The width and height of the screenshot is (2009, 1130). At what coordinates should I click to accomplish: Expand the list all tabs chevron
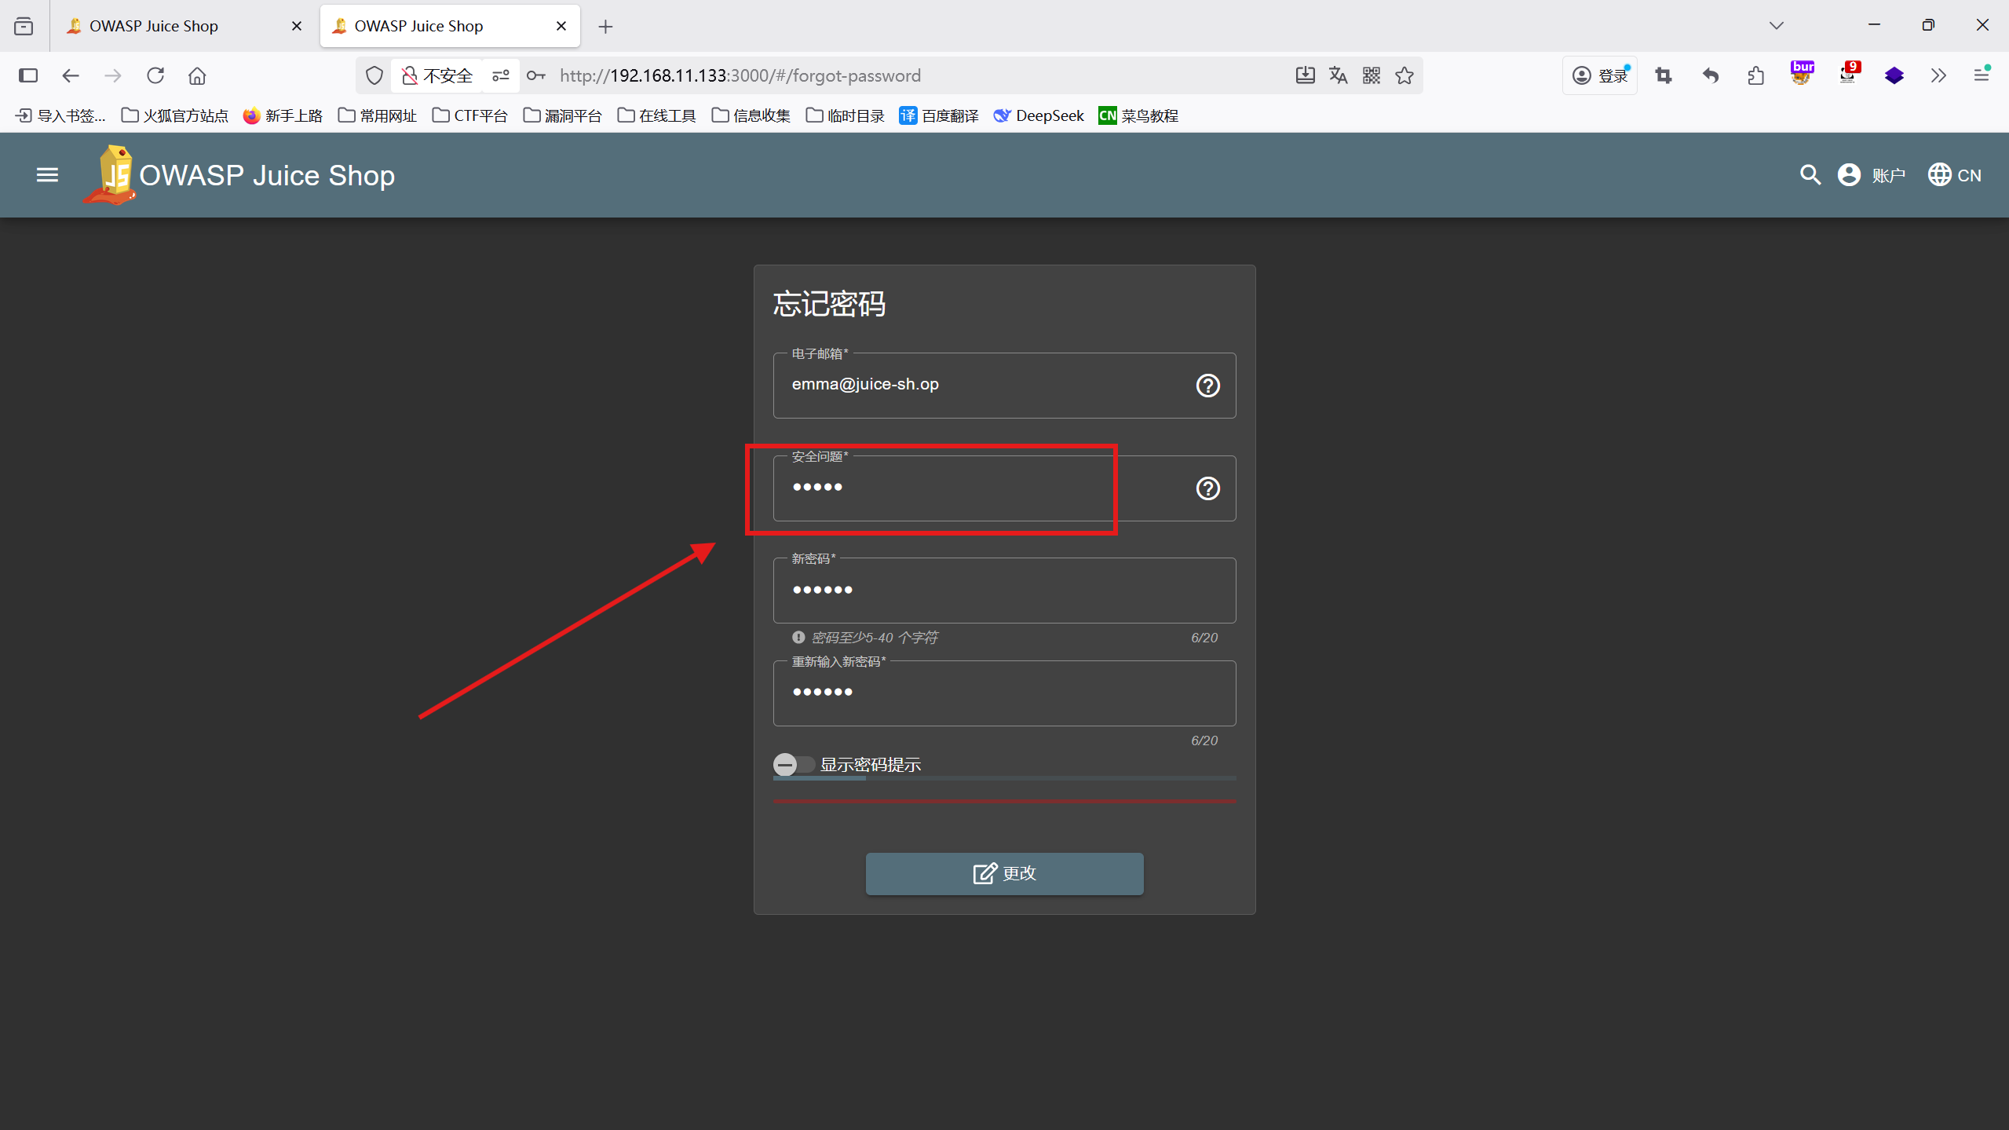[1776, 26]
